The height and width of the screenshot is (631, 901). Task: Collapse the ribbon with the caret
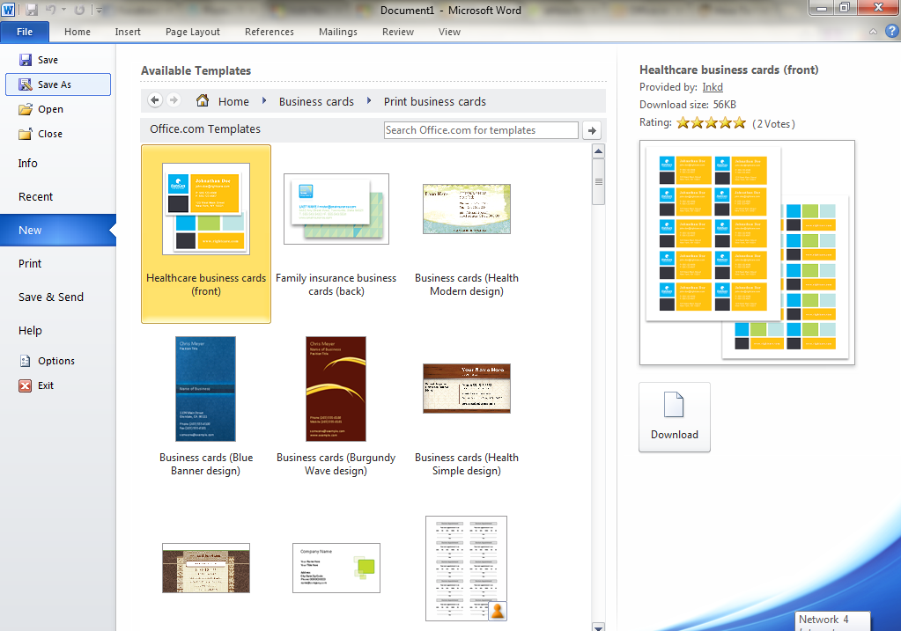(871, 31)
